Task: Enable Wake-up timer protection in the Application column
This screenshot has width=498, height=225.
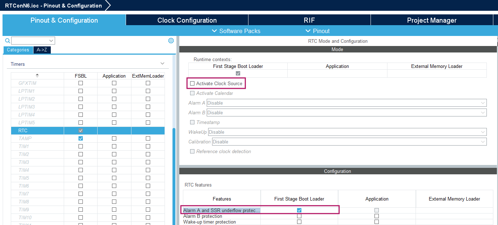Action: [x=377, y=222]
